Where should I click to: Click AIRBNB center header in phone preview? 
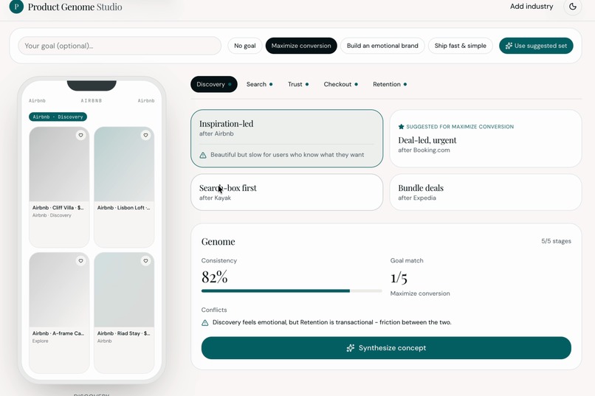(91, 101)
